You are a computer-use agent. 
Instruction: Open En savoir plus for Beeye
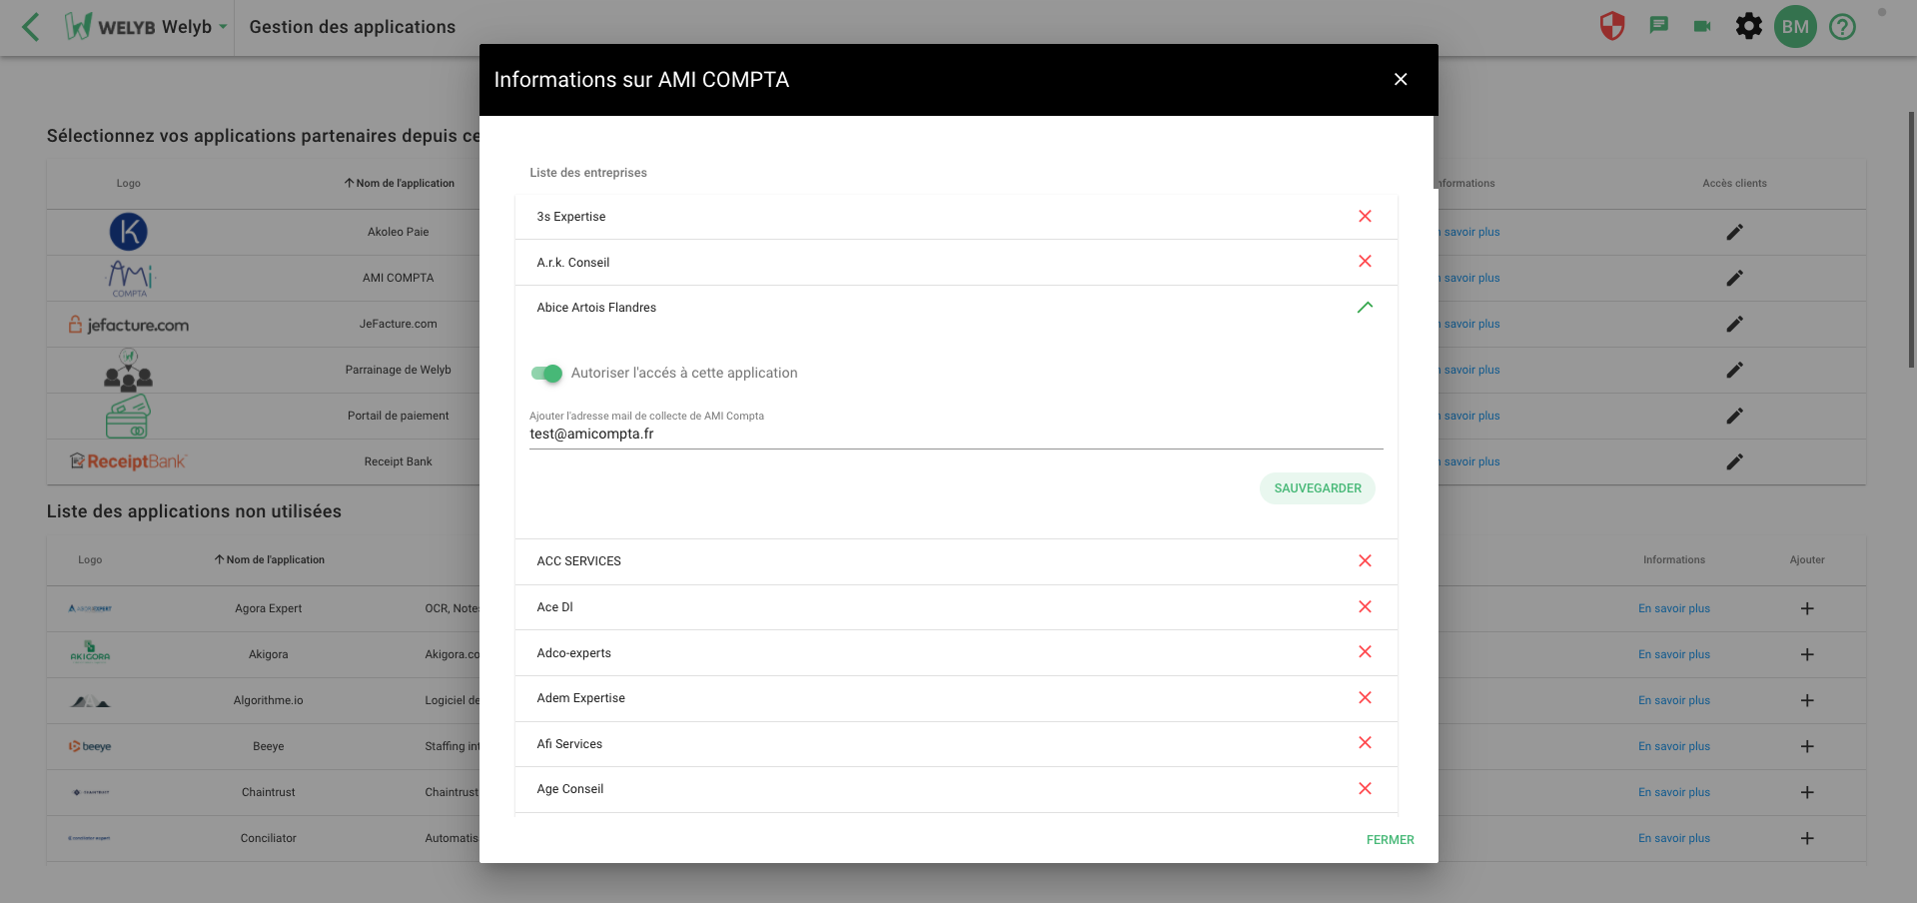(1674, 746)
